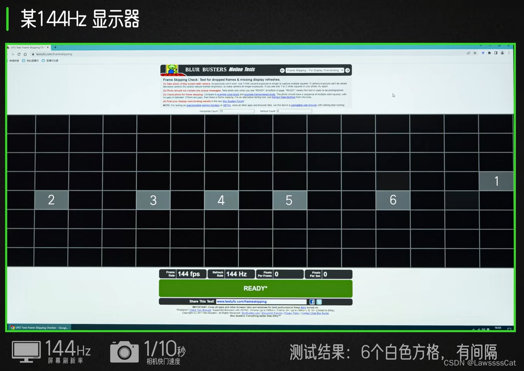The image size is (524, 371).
Task: Share the test on Facebook
Action: point(312,302)
